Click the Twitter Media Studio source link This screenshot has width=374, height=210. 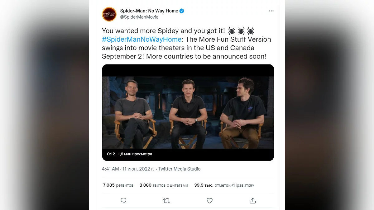(179, 169)
